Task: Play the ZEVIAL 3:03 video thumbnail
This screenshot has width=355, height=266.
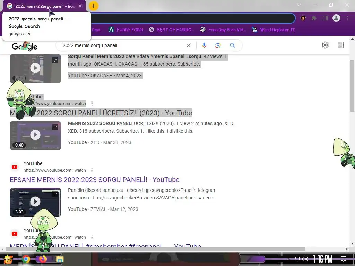Action: pyautogui.click(x=35, y=202)
